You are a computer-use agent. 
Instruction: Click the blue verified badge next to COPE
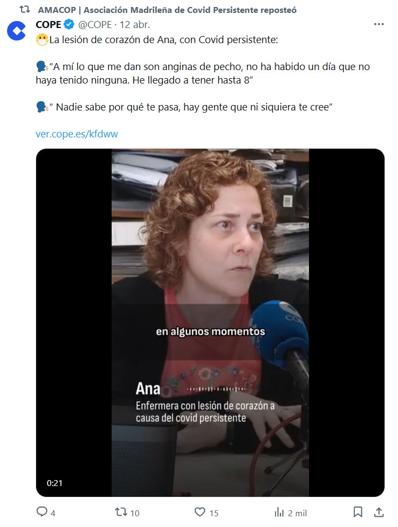click(x=69, y=25)
